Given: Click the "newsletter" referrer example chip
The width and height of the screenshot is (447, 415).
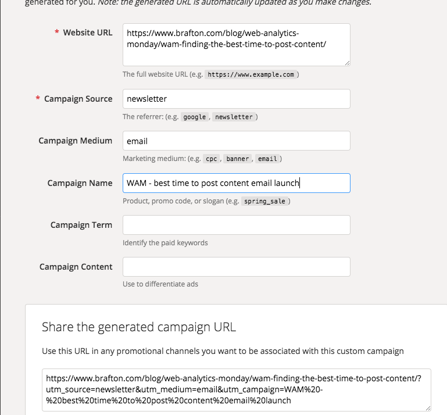Looking at the screenshot, I should [x=234, y=117].
